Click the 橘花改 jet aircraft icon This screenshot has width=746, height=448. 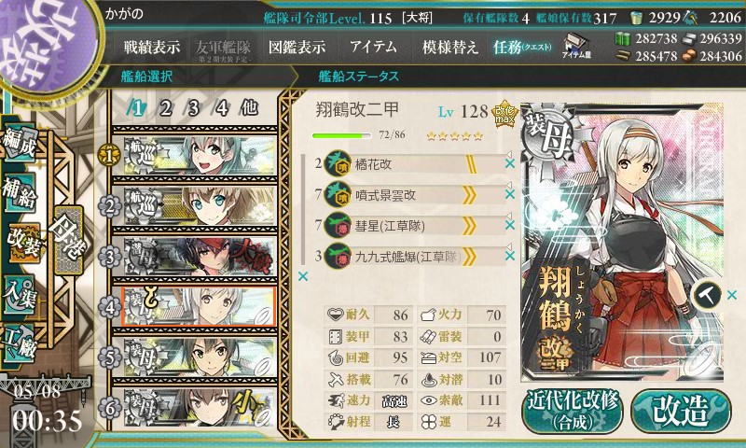coord(338,164)
